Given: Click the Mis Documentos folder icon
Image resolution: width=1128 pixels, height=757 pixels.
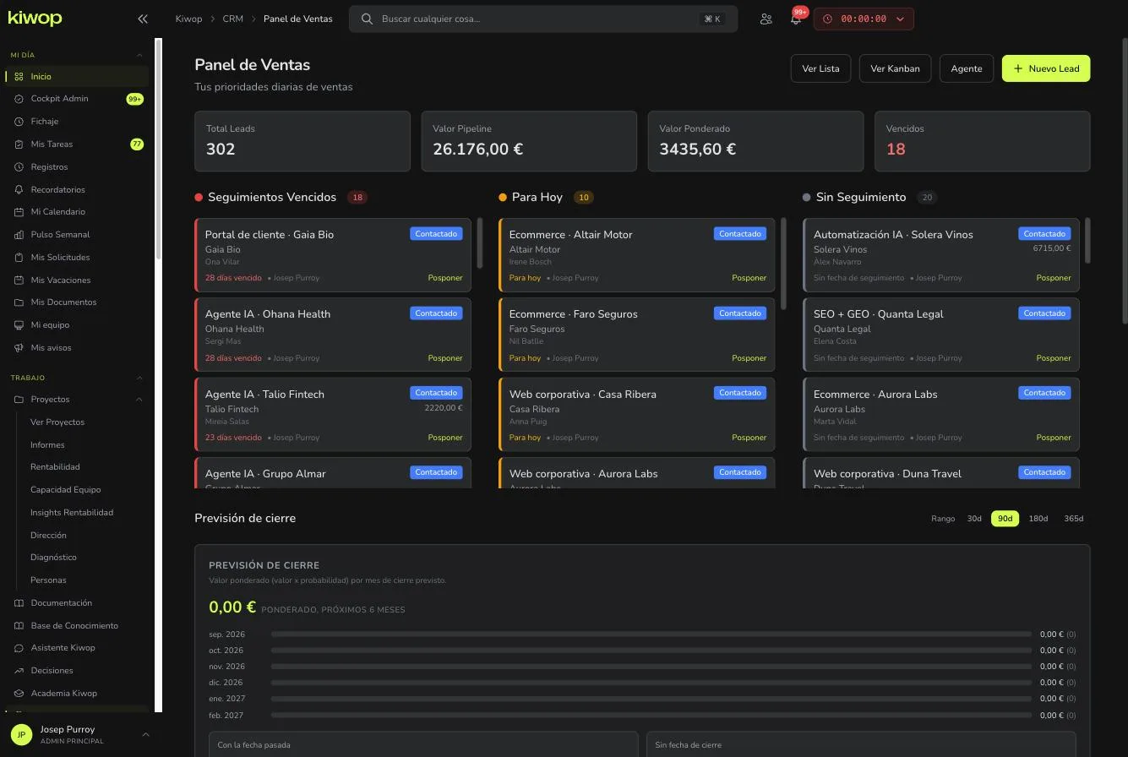Looking at the screenshot, I should pos(19,302).
